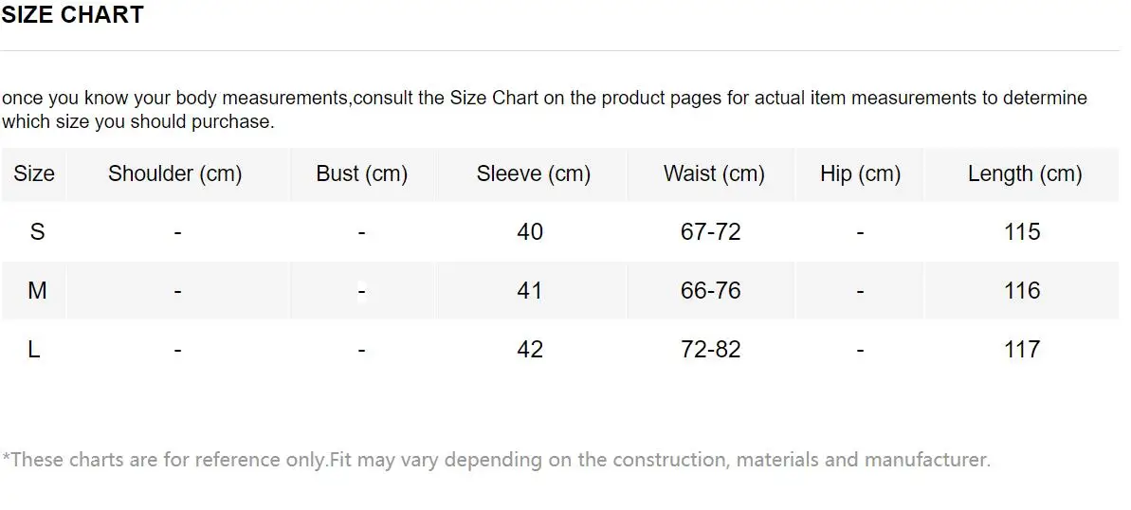Click the Length (cm) column header

coord(1025,173)
